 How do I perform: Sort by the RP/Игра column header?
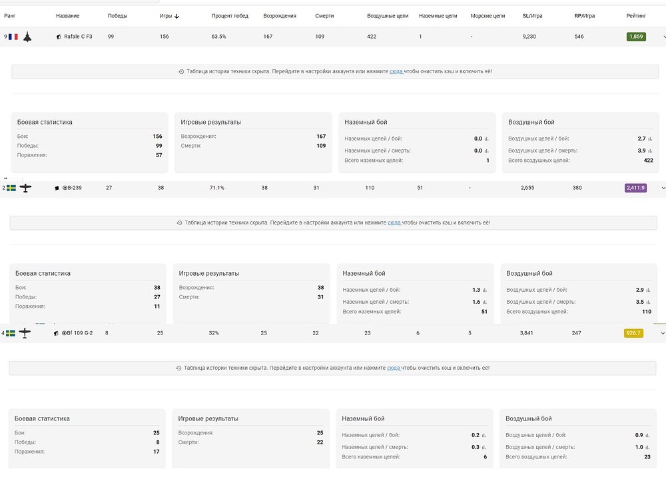click(585, 16)
